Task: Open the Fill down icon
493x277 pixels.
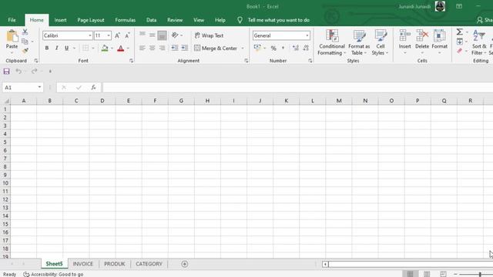Action: tap(460, 42)
